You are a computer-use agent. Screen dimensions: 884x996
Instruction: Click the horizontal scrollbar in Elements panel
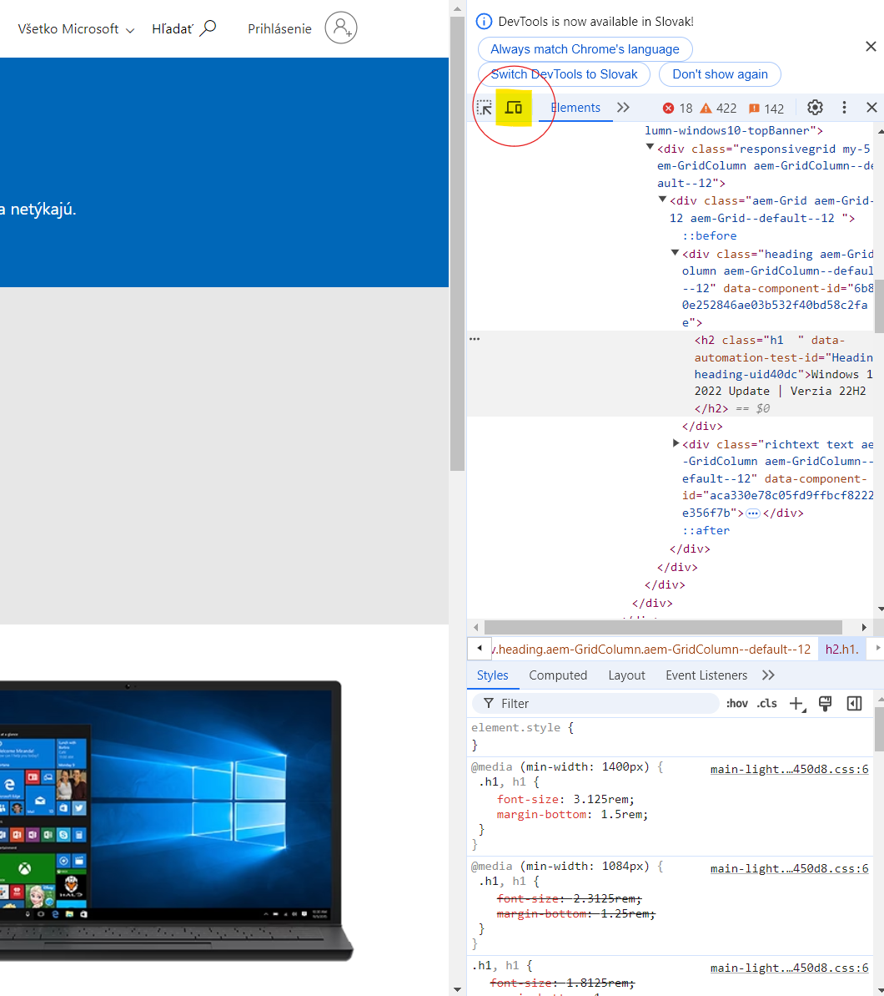662,627
